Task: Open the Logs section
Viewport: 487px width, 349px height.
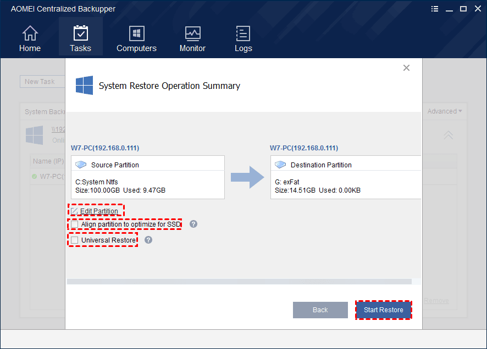Action: tap(243, 38)
